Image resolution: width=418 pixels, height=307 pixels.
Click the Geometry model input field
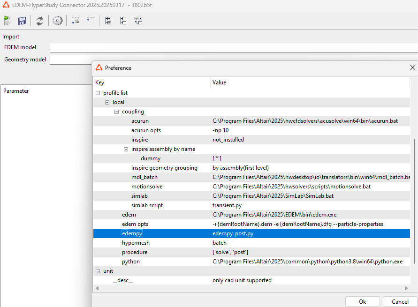tap(234, 60)
